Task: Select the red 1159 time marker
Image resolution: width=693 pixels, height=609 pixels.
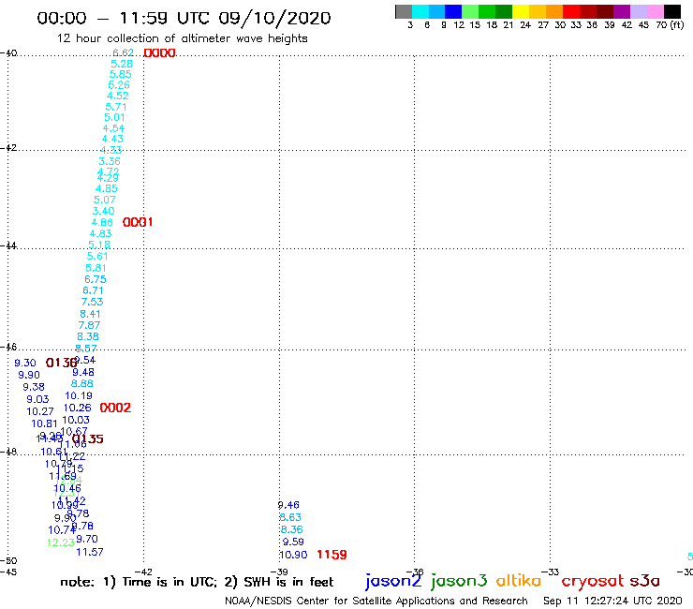Action: tap(332, 555)
